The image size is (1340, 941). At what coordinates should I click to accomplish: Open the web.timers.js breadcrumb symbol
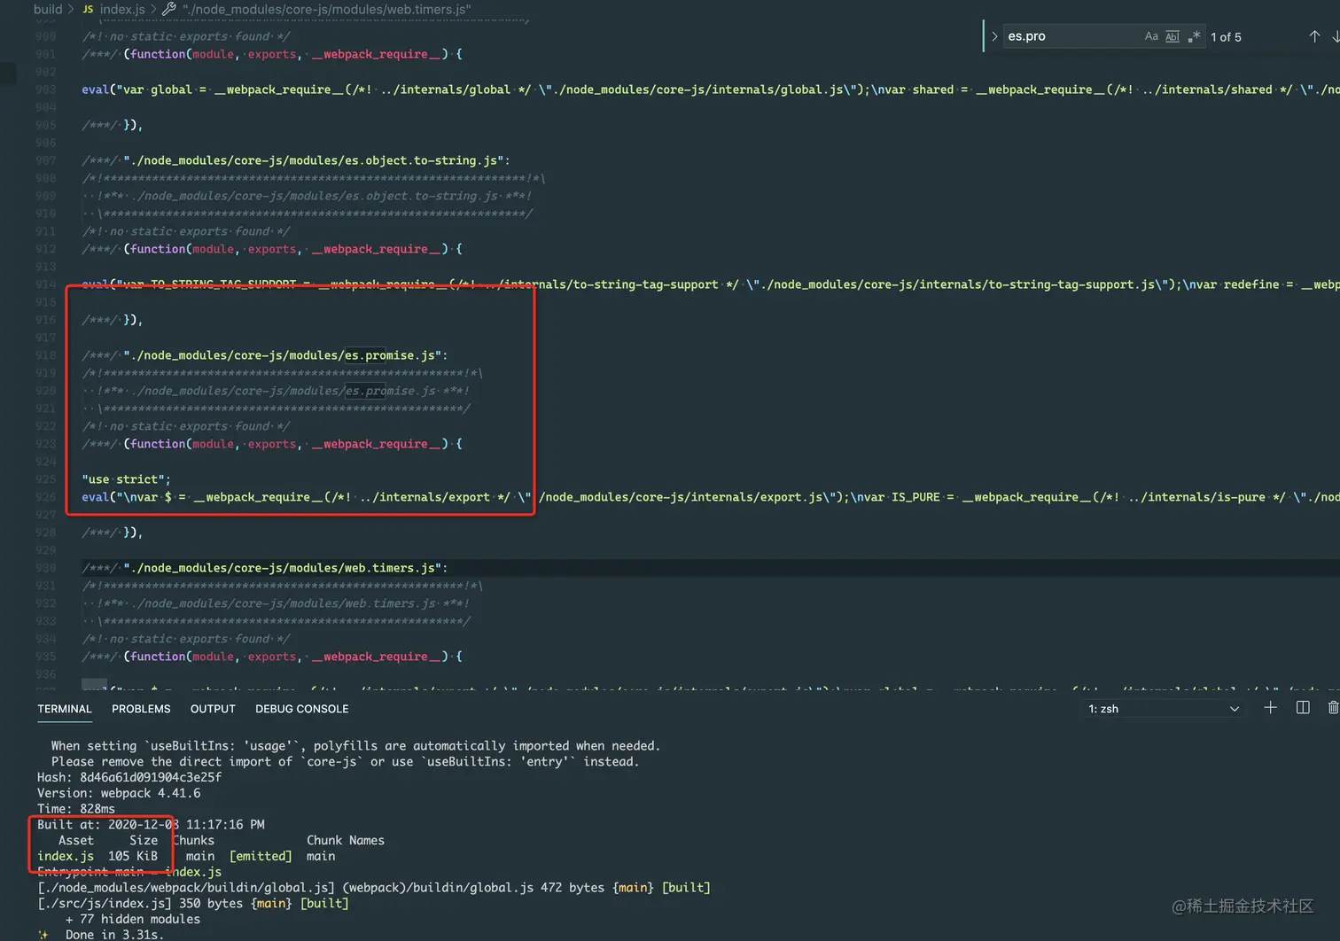326,9
